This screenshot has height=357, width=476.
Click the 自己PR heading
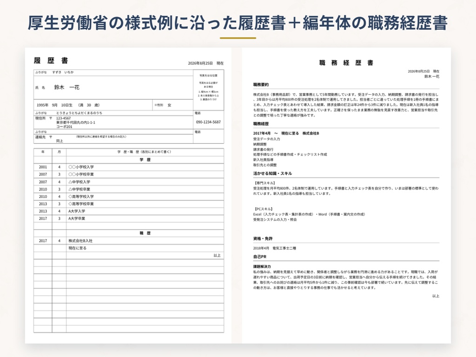(260, 257)
